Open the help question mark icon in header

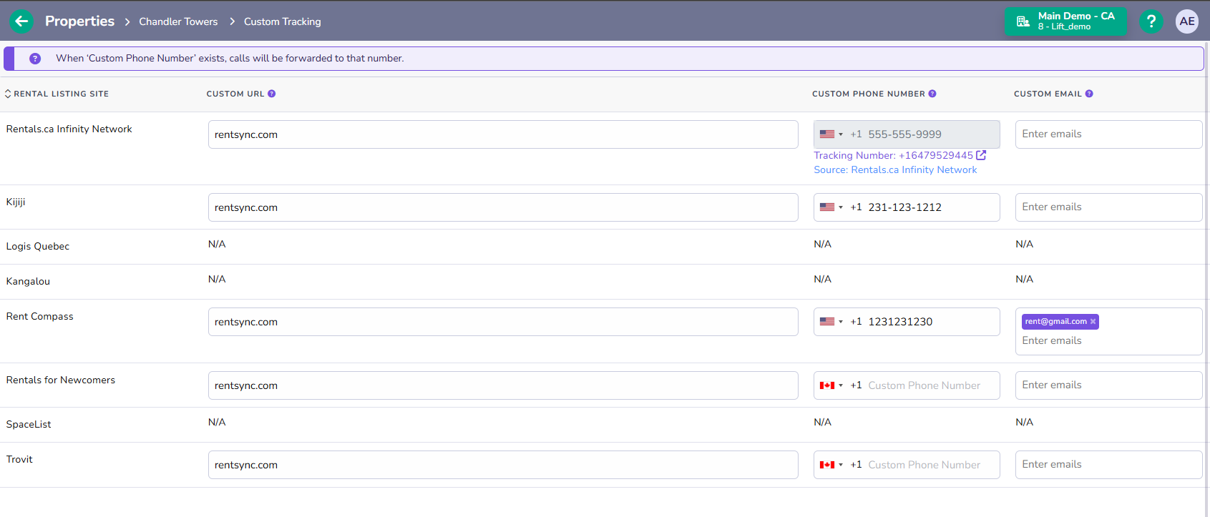click(1151, 21)
